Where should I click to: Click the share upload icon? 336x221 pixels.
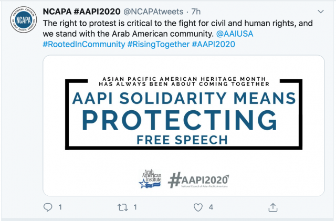pos(273,207)
